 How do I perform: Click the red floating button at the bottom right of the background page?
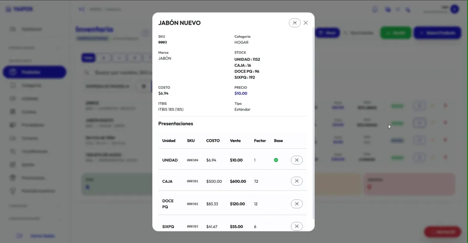click(x=443, y=232)
